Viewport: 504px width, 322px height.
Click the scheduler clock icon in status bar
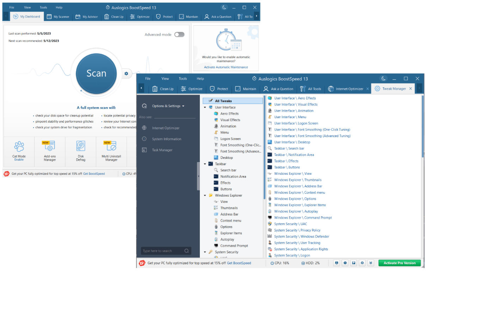(x=345, y=263)
